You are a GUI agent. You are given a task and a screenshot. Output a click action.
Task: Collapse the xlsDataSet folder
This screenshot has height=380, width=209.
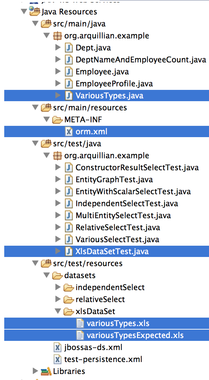point(58,311)
